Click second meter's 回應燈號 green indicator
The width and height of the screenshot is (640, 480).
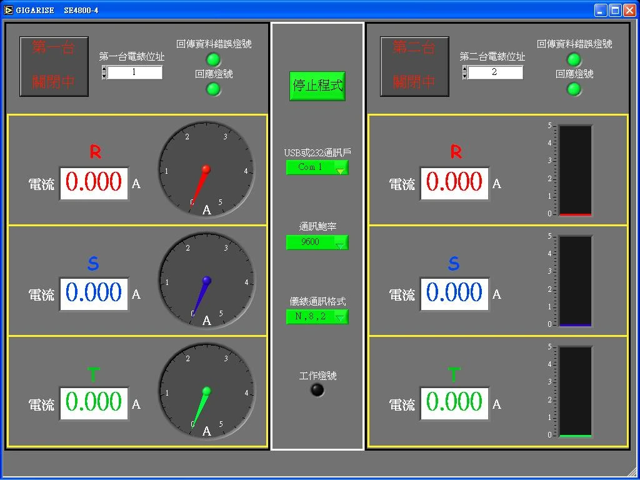tap(574, 89)
